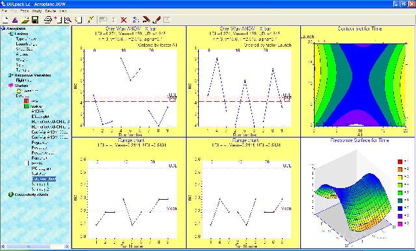Select the ANOVA item under analysis node
The image size is (416, 251).
click(x=38, y=111)
